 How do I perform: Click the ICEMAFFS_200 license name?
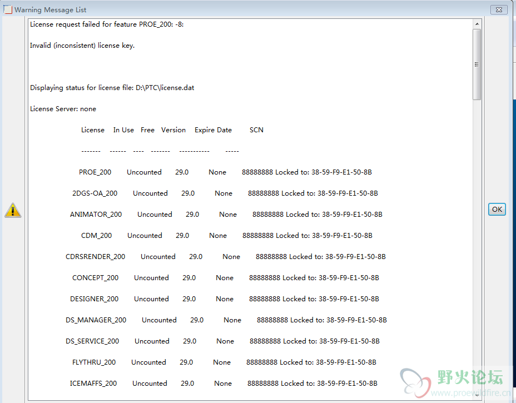(x=93, y=383)
